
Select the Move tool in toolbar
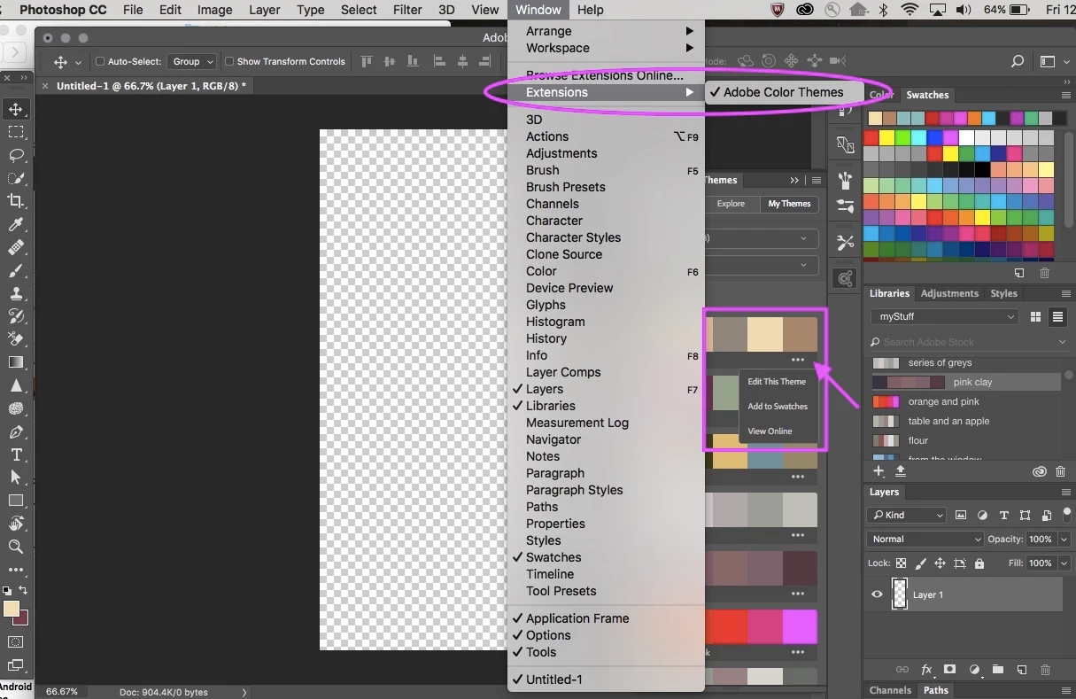[x=16, y=109]
